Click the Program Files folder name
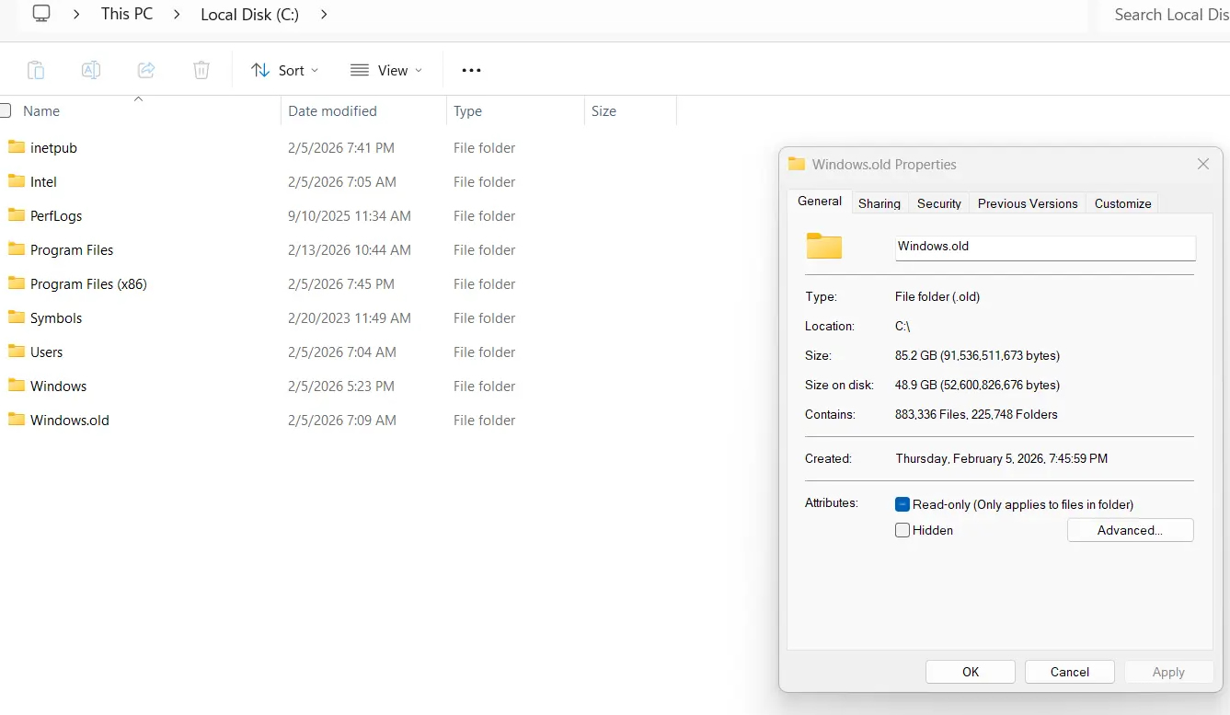1230x715 pixels. pos(72,249)
